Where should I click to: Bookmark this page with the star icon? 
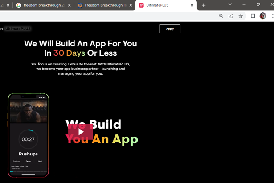click(241, 16)
